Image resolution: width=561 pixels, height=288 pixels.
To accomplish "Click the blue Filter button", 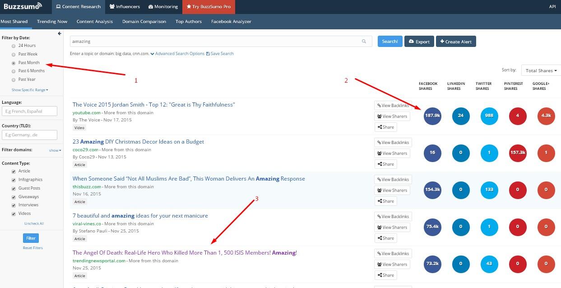I will click(x=31, y=238).
